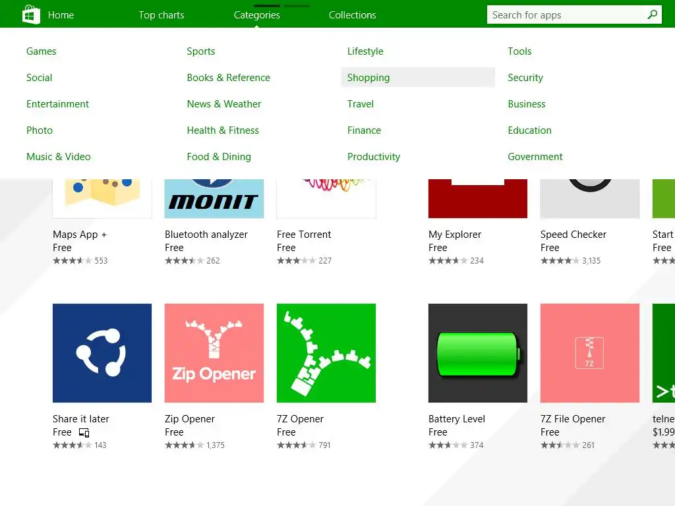The width and height of the screenshot is (675, 506).
Task: Select News & Weather category
Action: pyautogui.click(x=224, y=103)
